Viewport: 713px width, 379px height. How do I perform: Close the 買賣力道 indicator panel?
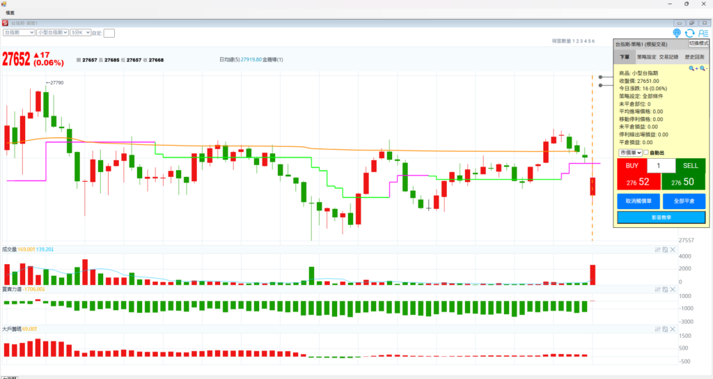tap(673, 288)
